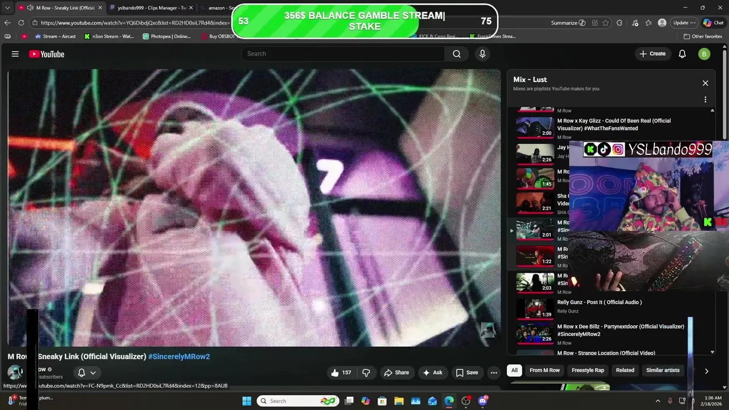Close the Mix - Lust playlist panel
The width and height of the screenshot is (729, 410).
click(x=705, y=83)
